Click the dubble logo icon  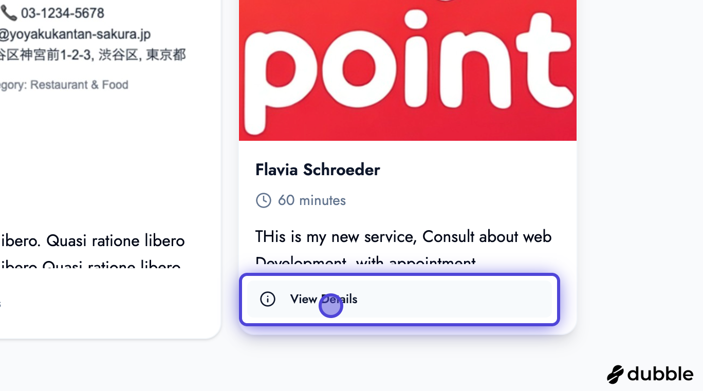(x=615, y=375)
